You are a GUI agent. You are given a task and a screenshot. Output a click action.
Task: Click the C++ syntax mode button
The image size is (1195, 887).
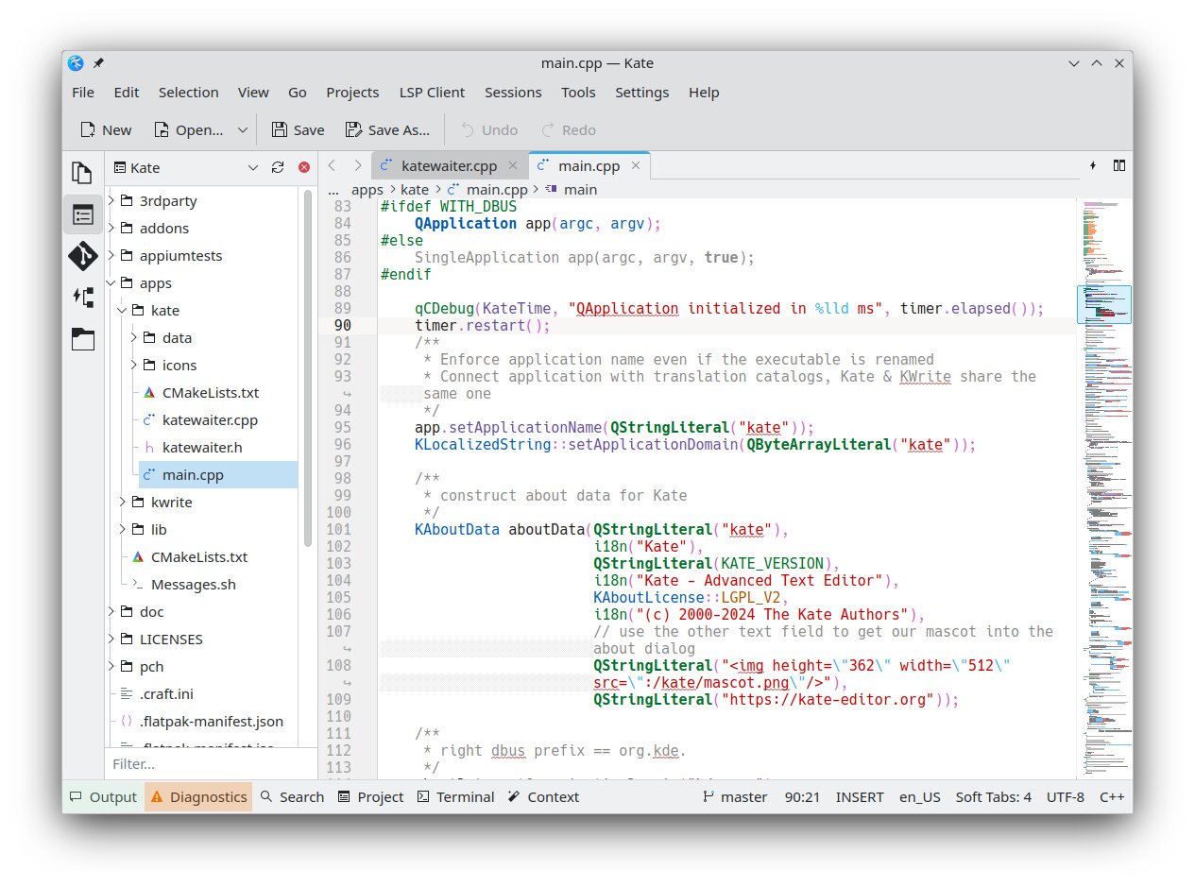click(1112, 796)
